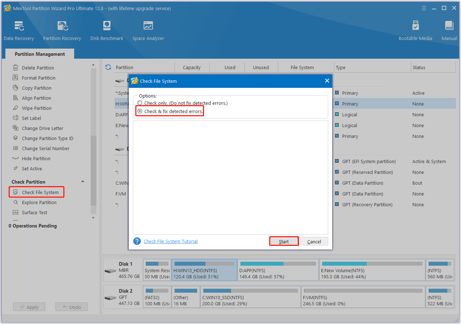Click the Wipe Partition icon
The width and height of the screenshot is (461, 324).
[15, 108]
